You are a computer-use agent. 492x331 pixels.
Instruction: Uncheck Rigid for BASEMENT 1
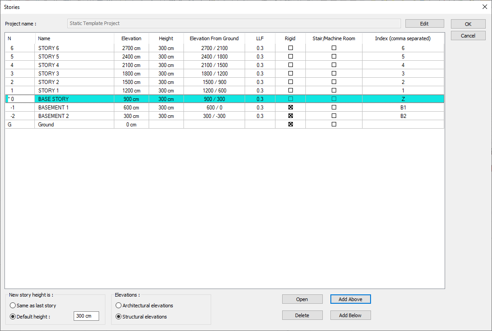291,108
